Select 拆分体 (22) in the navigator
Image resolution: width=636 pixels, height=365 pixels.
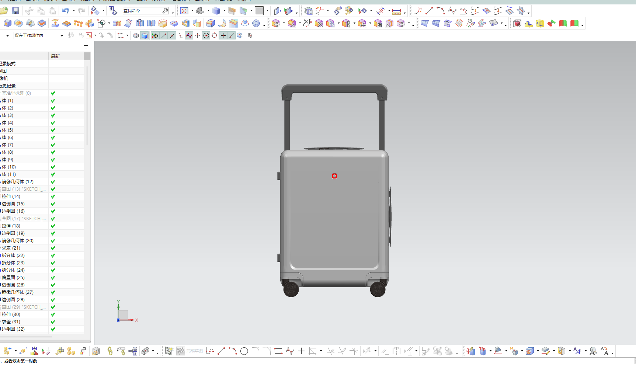[x=13, y=255]
